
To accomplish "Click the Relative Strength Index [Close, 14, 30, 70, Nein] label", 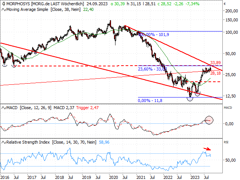I will pos(51,142).
